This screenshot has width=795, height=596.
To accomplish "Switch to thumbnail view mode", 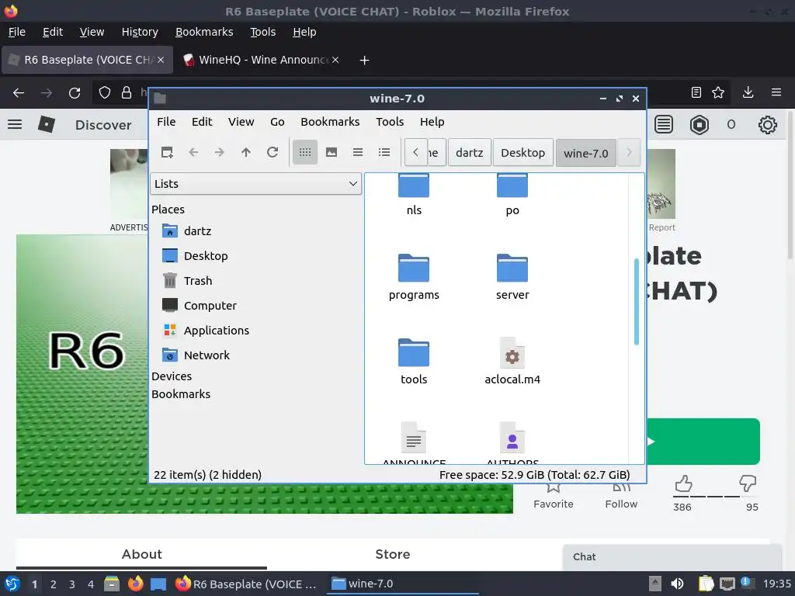I will coord(332,152).
